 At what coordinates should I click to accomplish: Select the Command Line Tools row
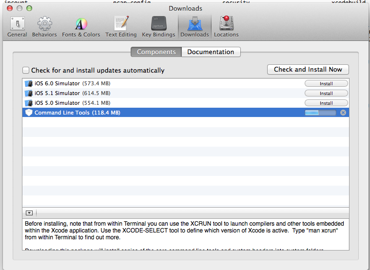(x=186, y=113)
